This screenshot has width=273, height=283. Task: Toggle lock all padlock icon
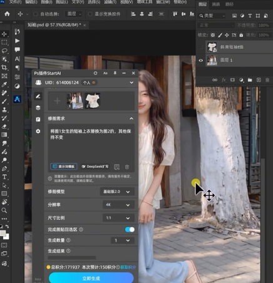pos(241,35)
